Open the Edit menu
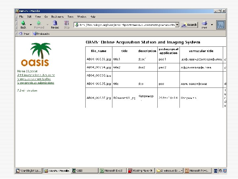The height and width of the screenshot is (179, 238). [29, 17]
